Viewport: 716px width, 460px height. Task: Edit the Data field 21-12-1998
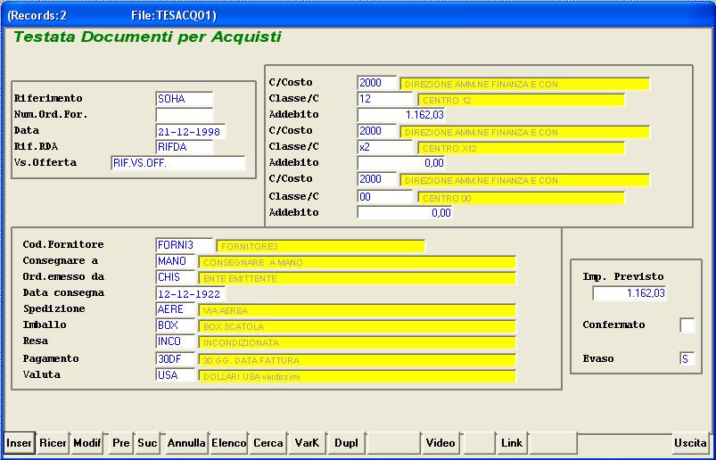coord(191,132)
